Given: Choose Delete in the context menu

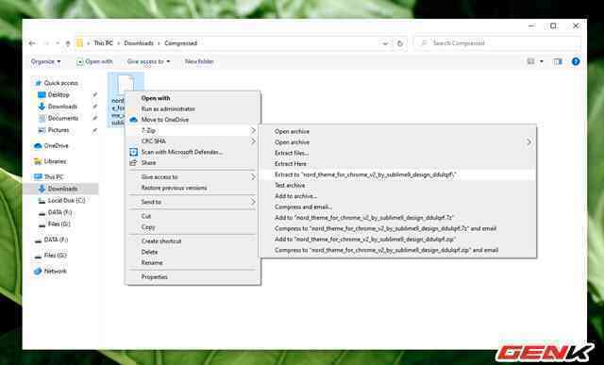Looking at the screenshot, I should [193, 252].
